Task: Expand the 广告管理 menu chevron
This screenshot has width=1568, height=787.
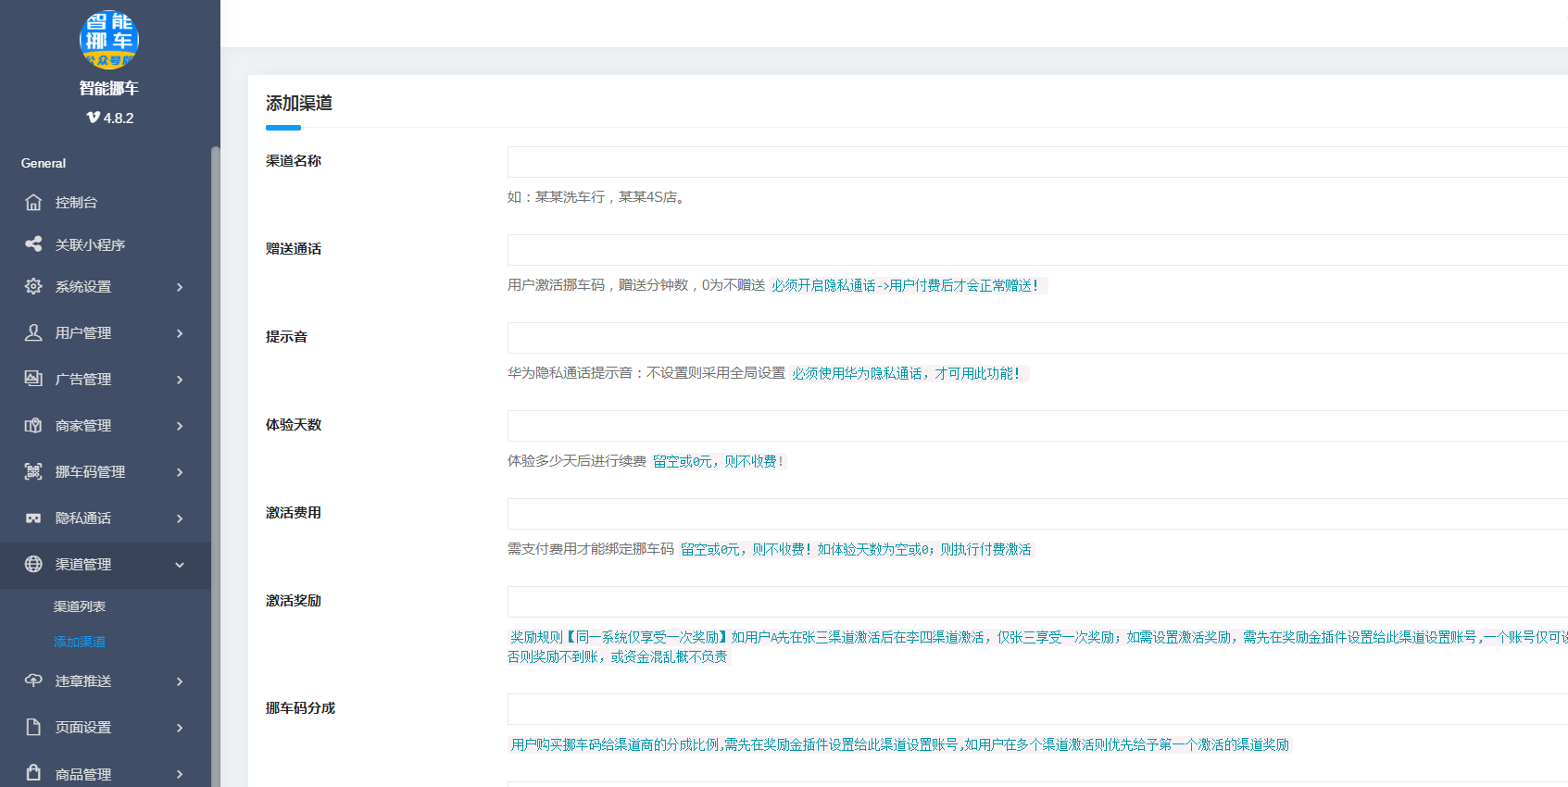Action: (180, 380)
